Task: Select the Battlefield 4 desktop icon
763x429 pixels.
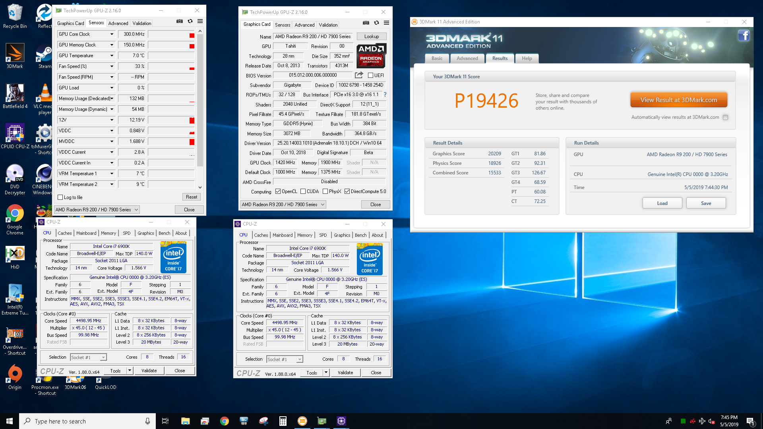Action: click(15, 96)
